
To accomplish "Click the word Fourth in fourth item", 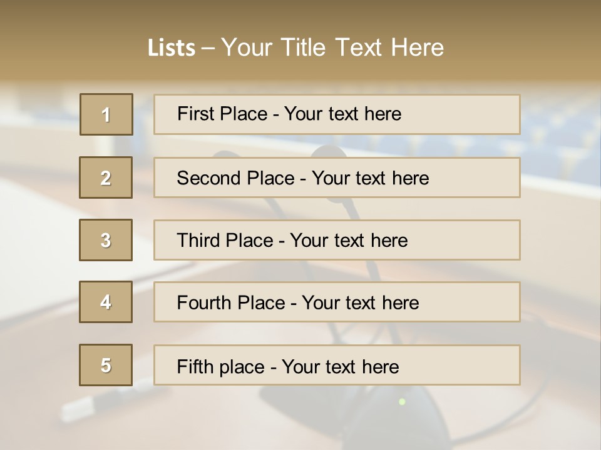I will (x=203, y=302).
